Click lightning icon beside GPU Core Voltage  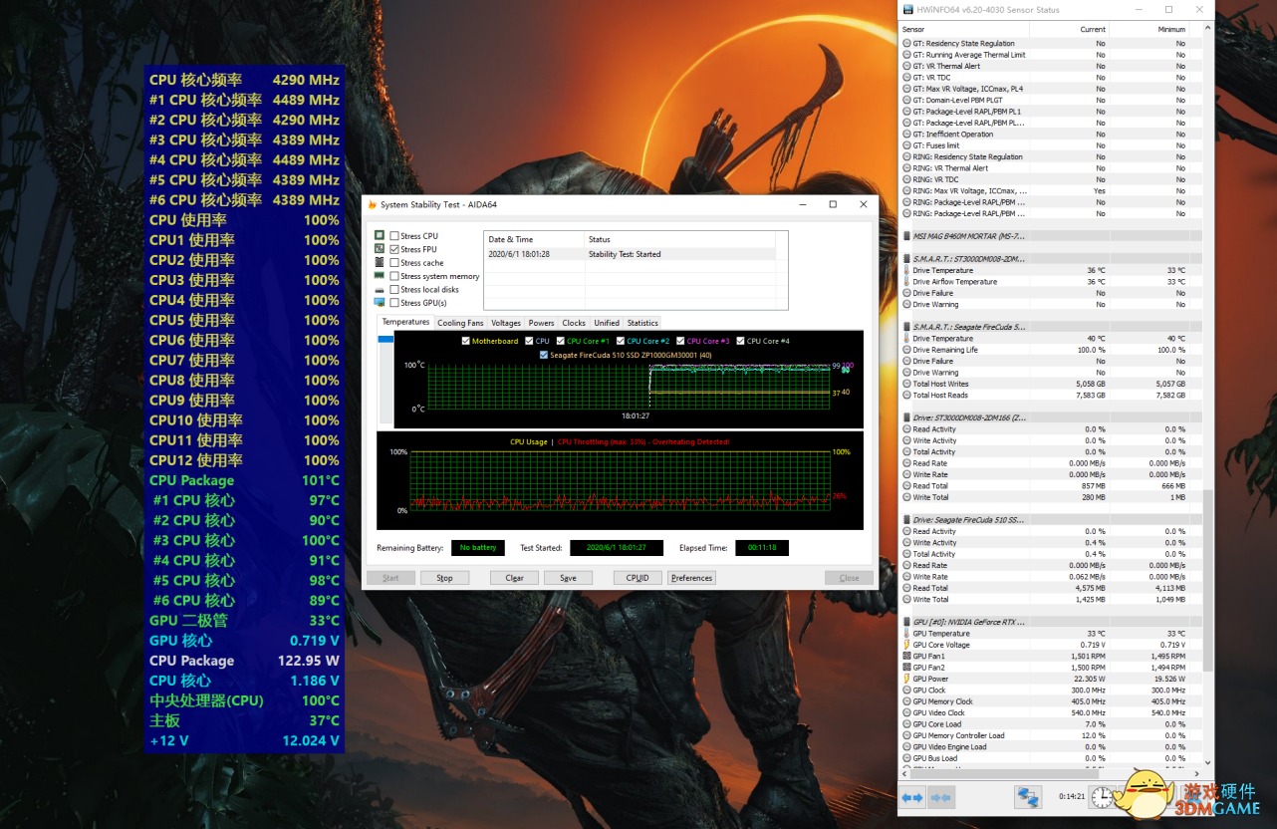(x=906, y=645)
